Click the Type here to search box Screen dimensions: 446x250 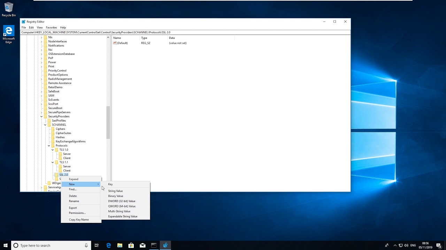[x=51, y=245]
